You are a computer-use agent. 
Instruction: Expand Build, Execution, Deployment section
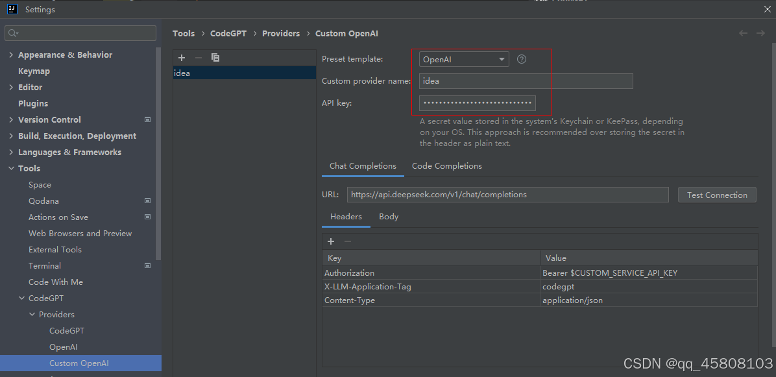tap(11, 136)
